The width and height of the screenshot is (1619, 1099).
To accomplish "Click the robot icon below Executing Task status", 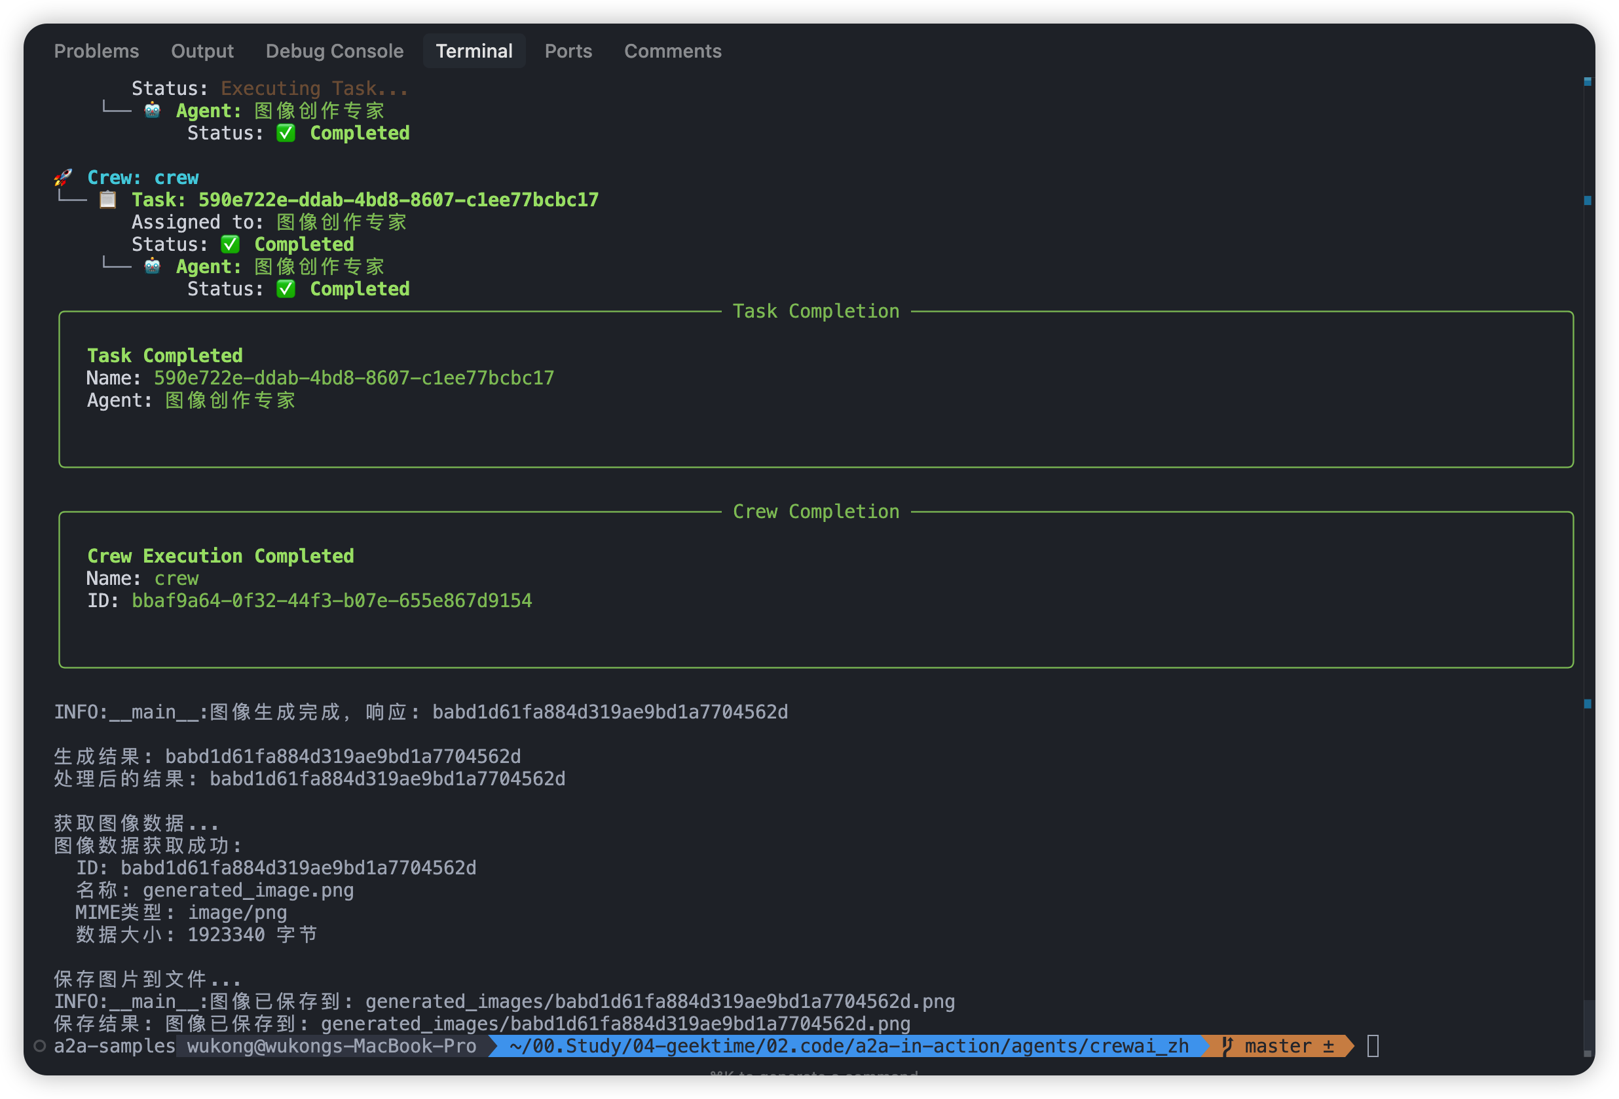I will pos(152,110).
